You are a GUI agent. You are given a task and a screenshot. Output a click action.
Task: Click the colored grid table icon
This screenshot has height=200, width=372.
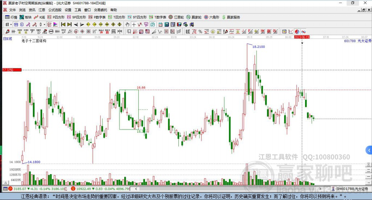pyautogui.click(x=284, y=32)
